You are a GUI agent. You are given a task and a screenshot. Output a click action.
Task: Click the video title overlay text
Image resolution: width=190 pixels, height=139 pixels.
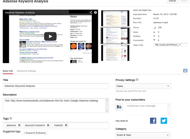tap(20, 12)
